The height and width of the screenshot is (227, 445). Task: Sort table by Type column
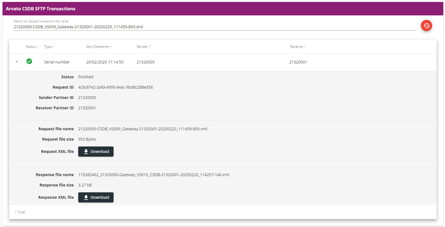coord(49,47)
